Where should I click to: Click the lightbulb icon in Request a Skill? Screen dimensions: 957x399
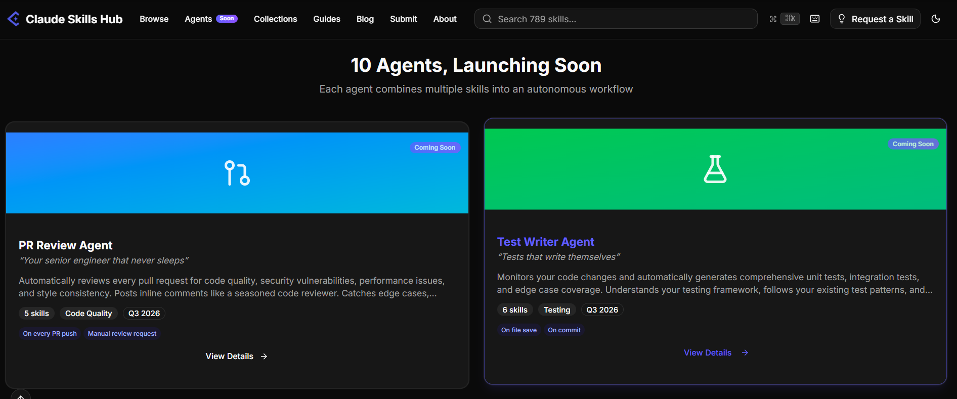tap(842, 19)
